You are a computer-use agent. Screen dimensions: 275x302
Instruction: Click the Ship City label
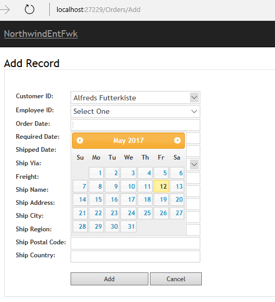30,216
